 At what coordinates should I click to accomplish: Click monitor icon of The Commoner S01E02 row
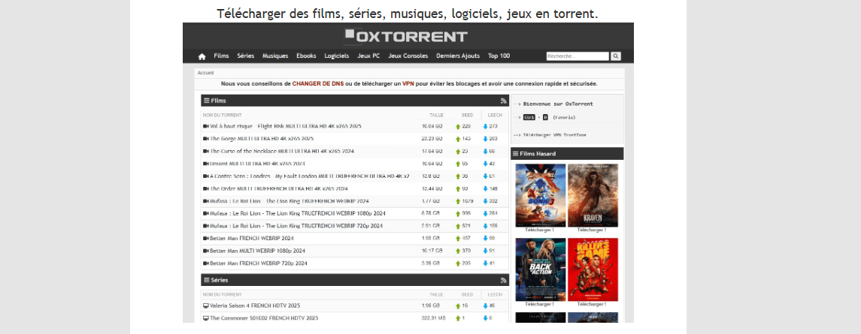coord(206,318)
